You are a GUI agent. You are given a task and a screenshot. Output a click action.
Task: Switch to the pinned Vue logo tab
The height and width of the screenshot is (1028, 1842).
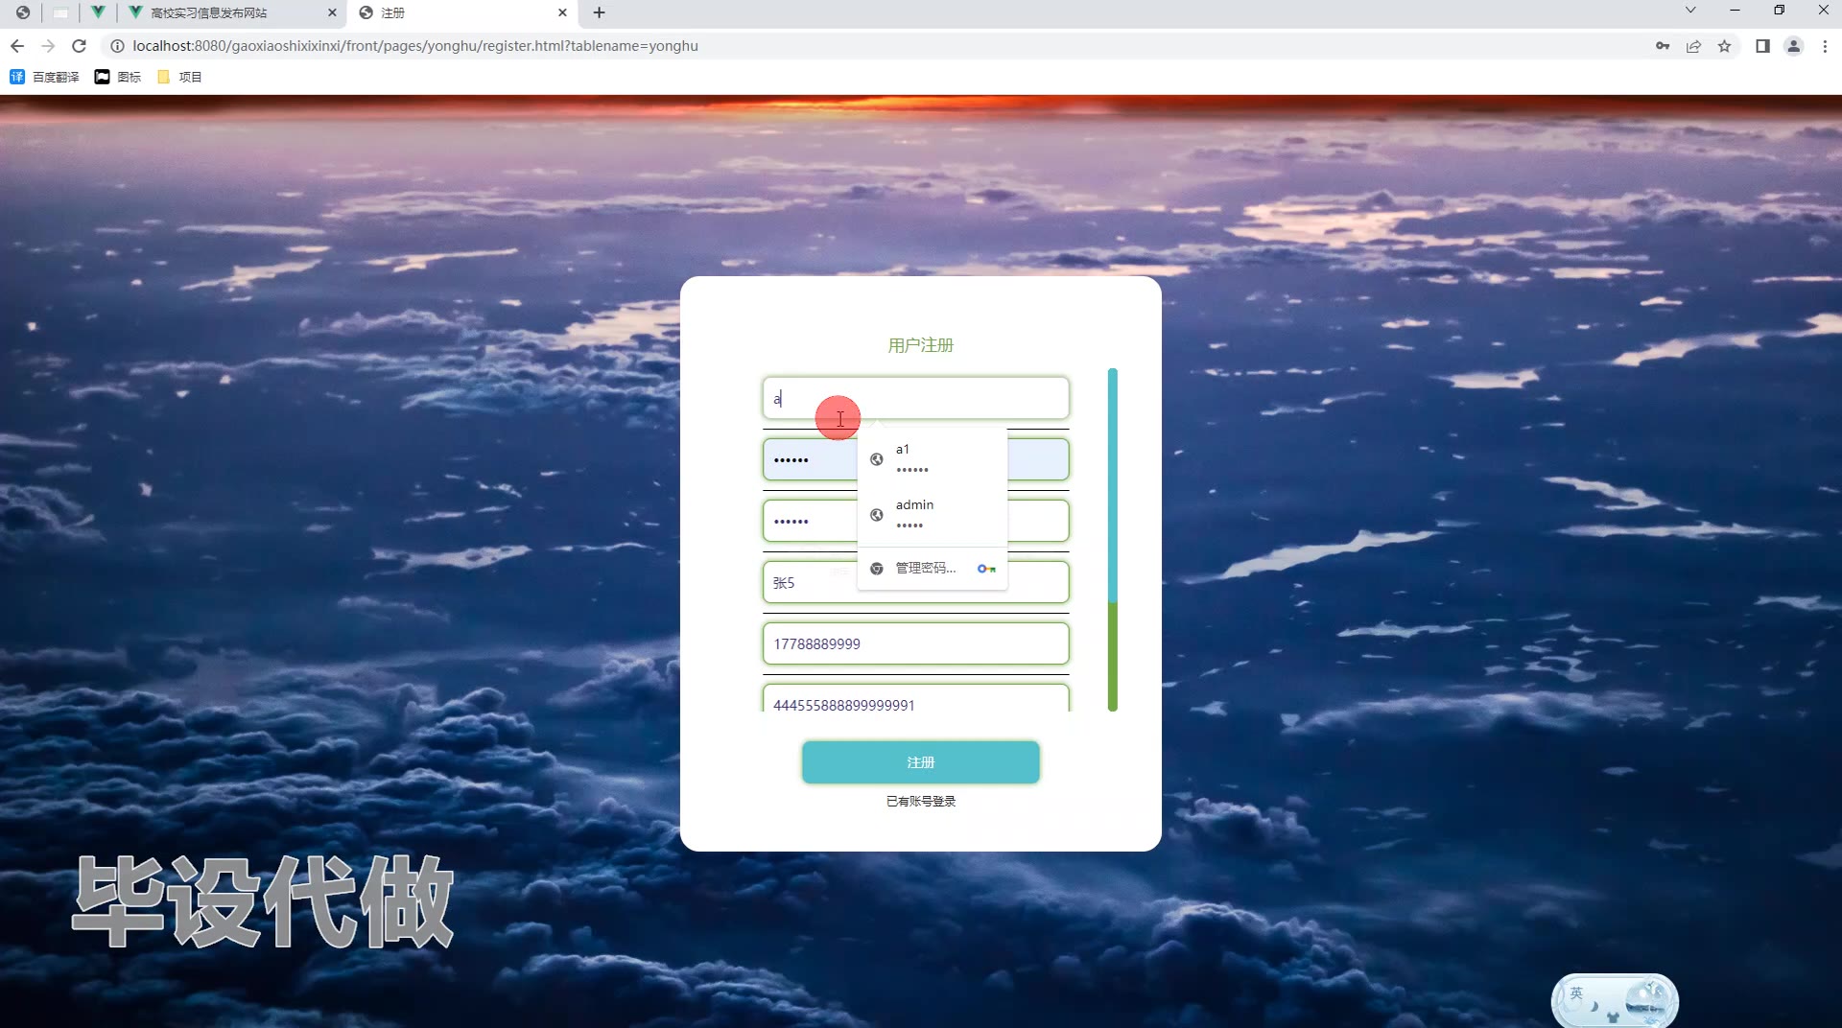coord(98,12)
